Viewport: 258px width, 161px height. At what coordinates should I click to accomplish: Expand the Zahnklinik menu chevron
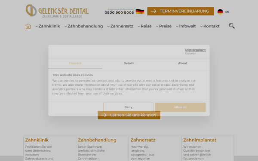(37, 26)
